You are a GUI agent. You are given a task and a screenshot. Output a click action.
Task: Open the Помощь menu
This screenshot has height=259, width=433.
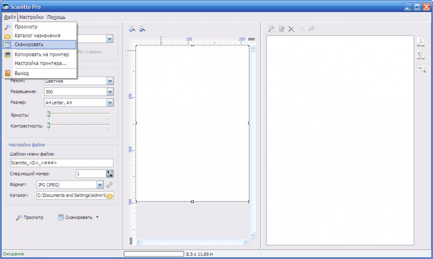(56, 17)
